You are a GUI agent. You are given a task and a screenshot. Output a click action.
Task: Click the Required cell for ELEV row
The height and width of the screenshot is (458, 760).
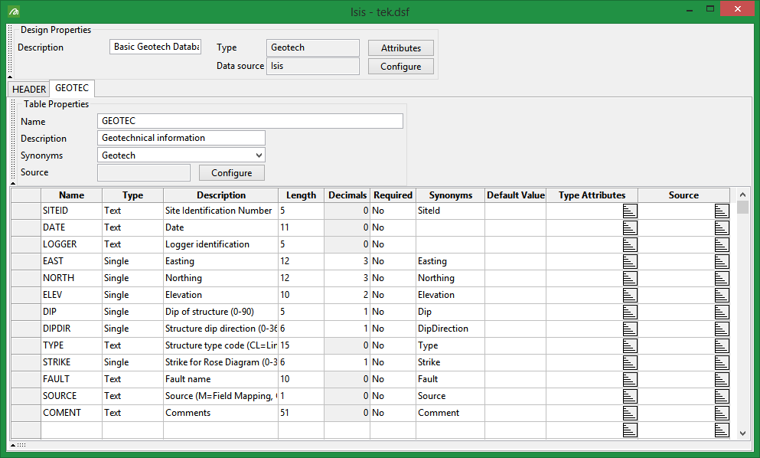(x=393, y=295)
